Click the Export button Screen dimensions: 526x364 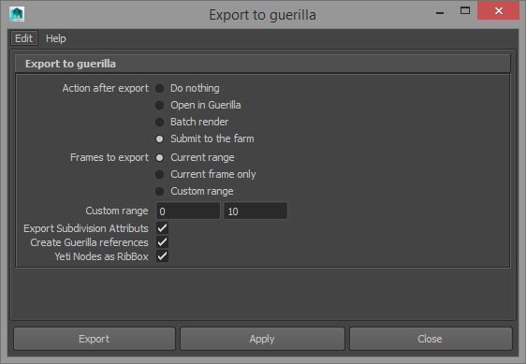[x=95, y=339]
